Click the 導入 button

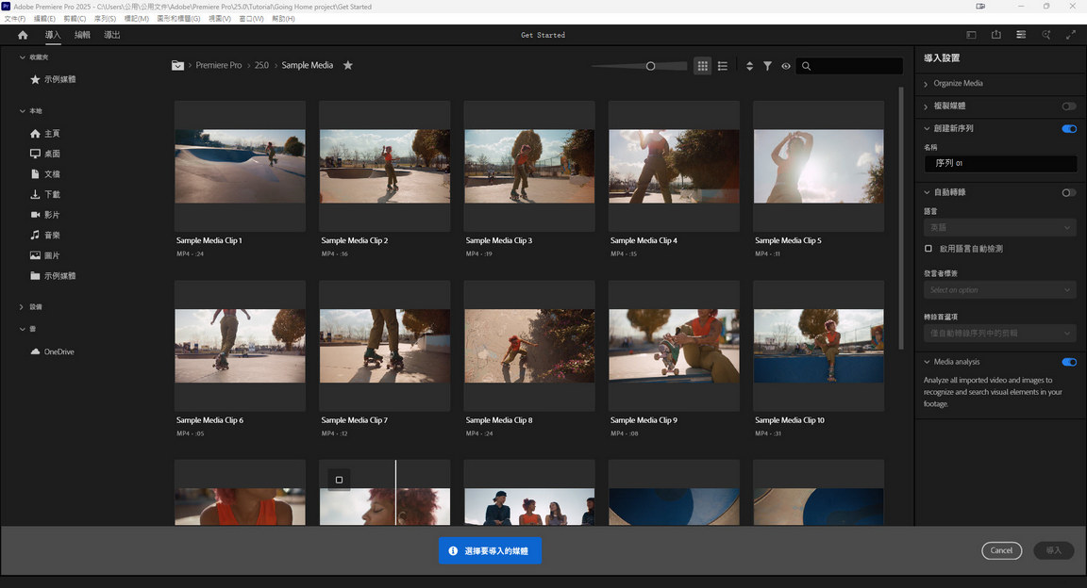click(x=1053, y=550)
